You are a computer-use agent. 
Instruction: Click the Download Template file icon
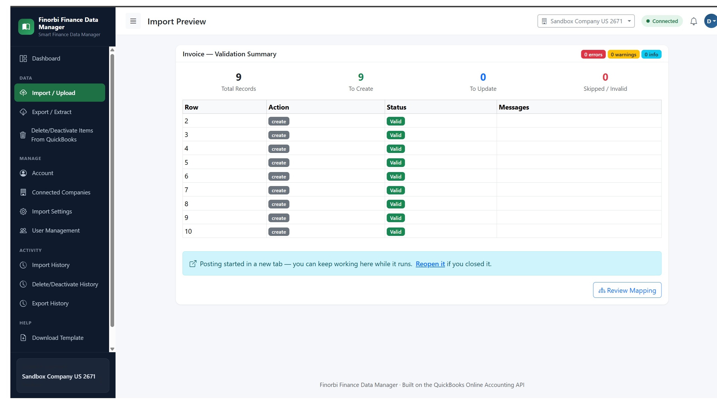click(23, 338)
